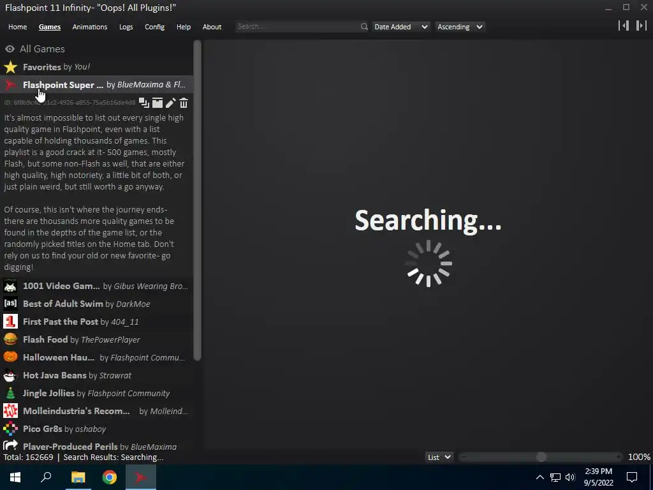653x490 pixels.
Task: Toggle the All Games eye icon
Action: [10, 48]
